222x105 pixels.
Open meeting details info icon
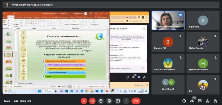click(184, 101)
